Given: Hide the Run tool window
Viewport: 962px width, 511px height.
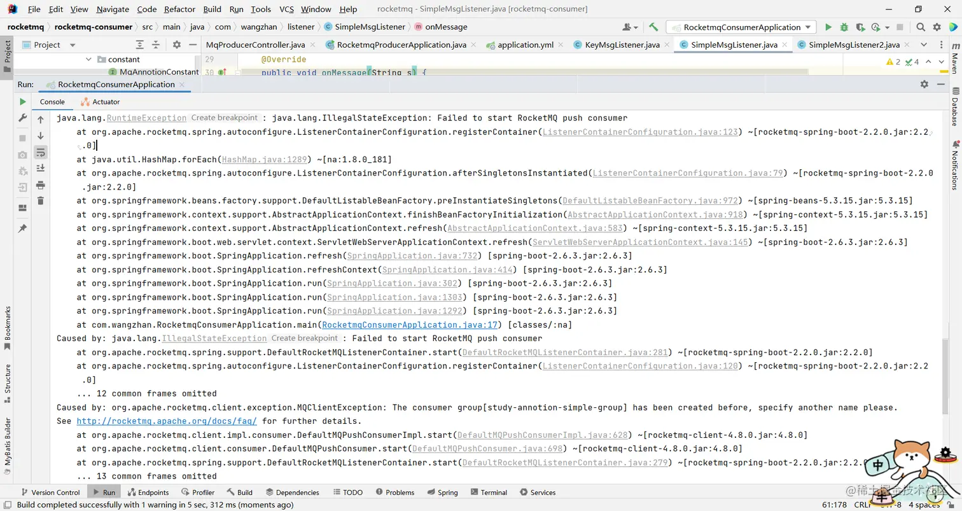Looking at the screenshot, I should 940,84.
